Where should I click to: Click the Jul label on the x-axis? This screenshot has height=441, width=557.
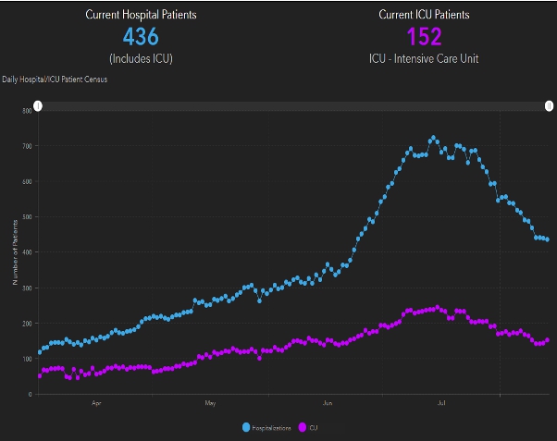pos(441,403)
